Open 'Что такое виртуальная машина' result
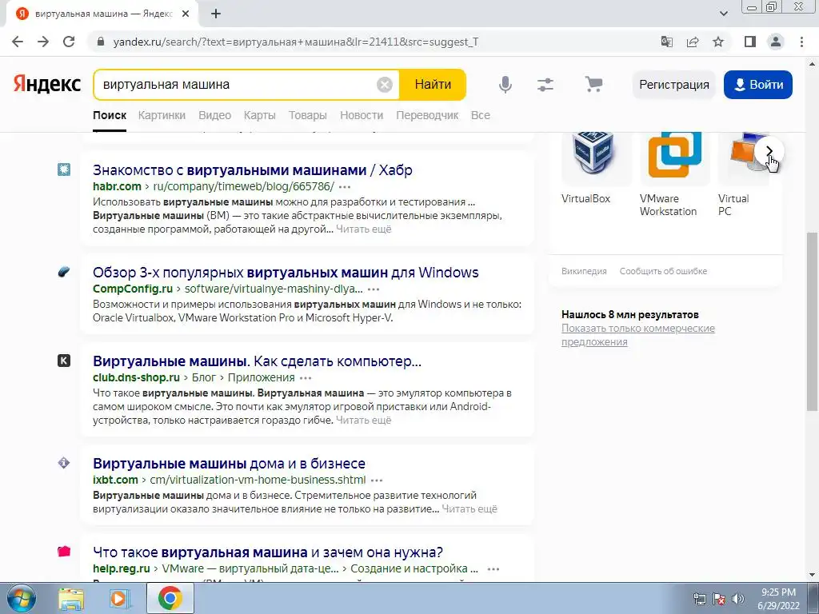This screenshot has width=819, height=614. [x=268, y=552]
